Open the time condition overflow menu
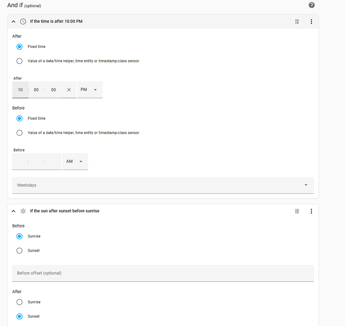 pos(311,22)
